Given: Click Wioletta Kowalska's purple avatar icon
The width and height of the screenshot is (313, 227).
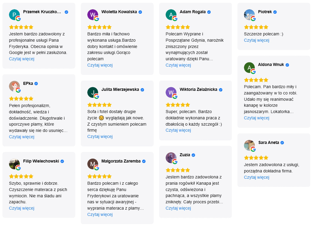Looking at the screenshot, I should click(93, 15).
